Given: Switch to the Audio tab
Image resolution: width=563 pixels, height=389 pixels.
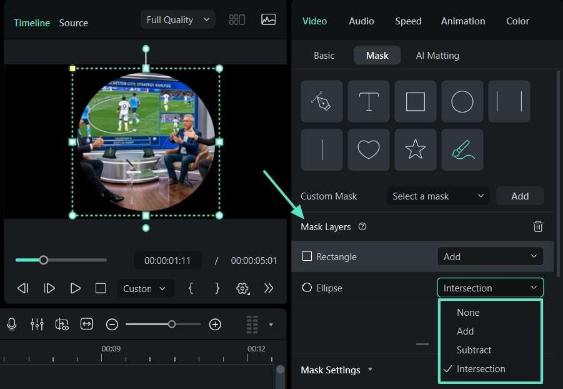Looking at the screenshot, I should tap(361, 21).
